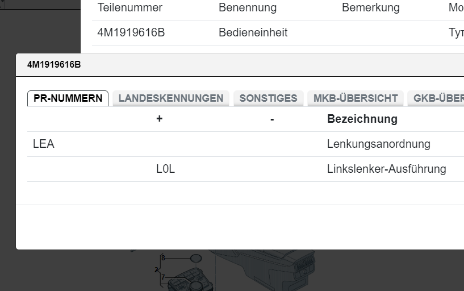The width and height of the screenshot is (464, 291).
Task: Click callout number 7 in diagram
Action: 163,277
